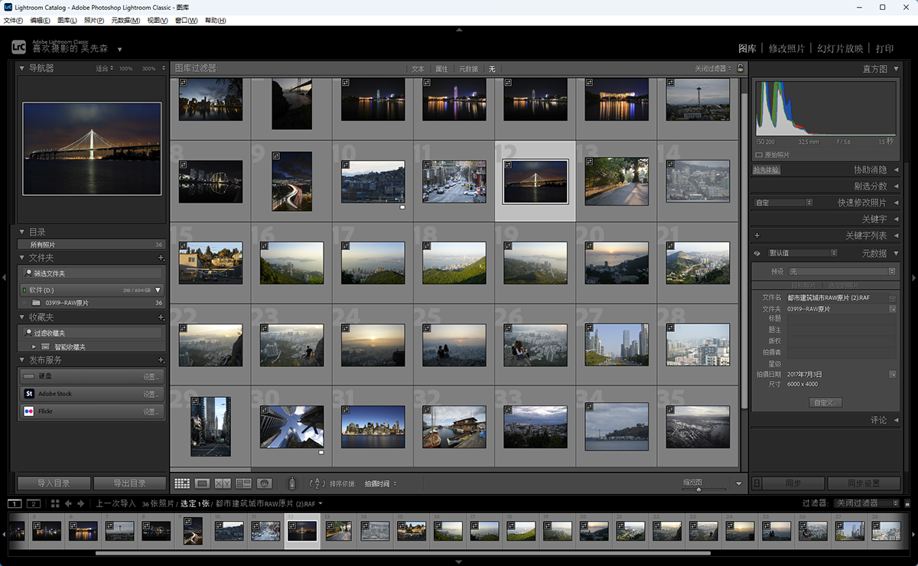918x566 pixels.
Task: Click the 同步设置 button
Action: point(864,483)
